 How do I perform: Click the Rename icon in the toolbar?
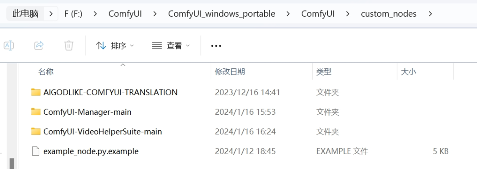[8, 46]
